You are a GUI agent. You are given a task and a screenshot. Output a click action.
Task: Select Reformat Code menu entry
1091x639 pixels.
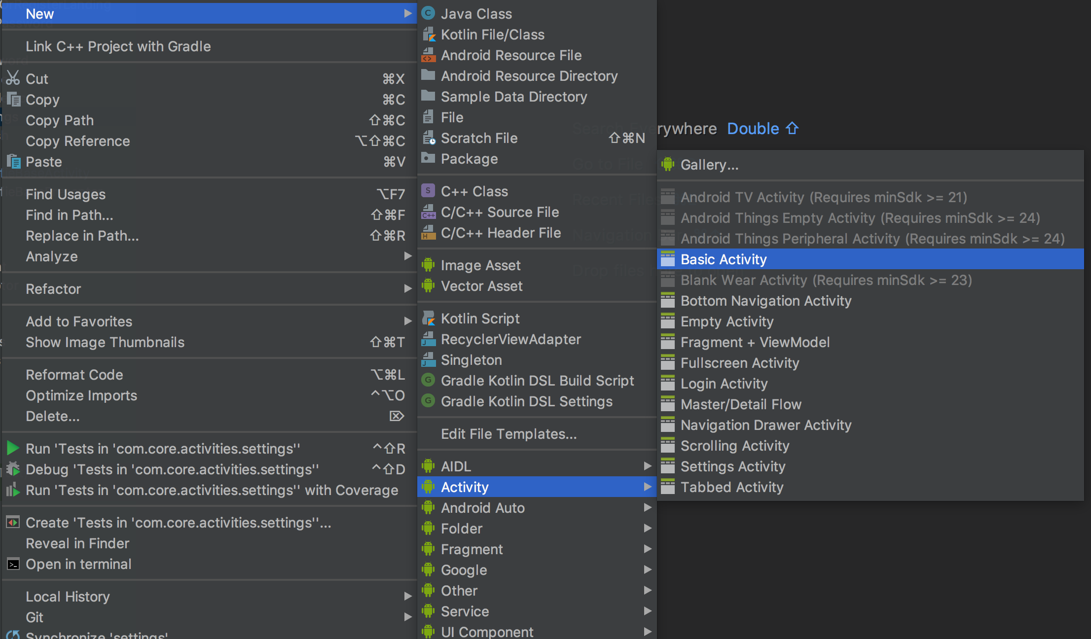click(x=209, y=374)
